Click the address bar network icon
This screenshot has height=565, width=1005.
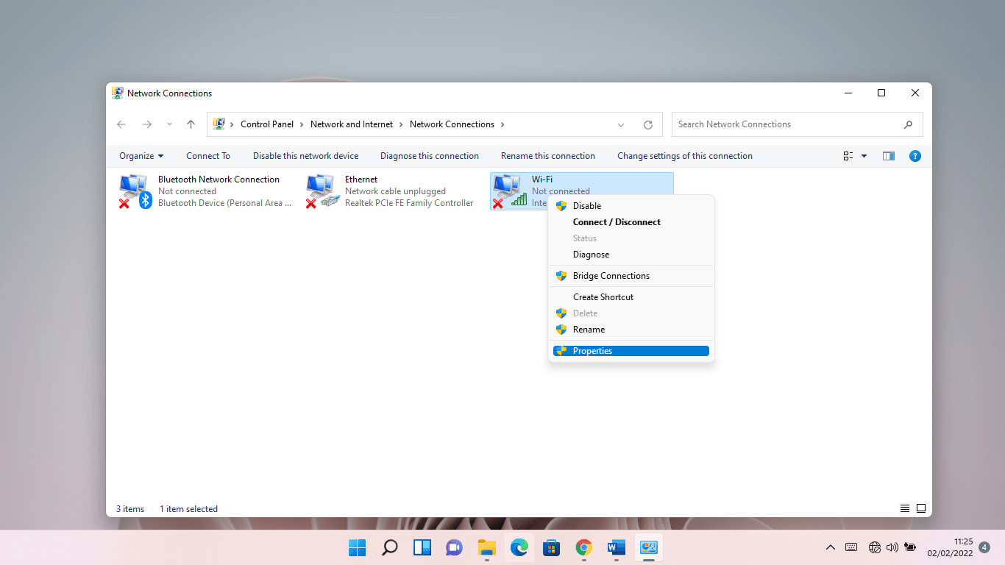(x=219, y=124)
